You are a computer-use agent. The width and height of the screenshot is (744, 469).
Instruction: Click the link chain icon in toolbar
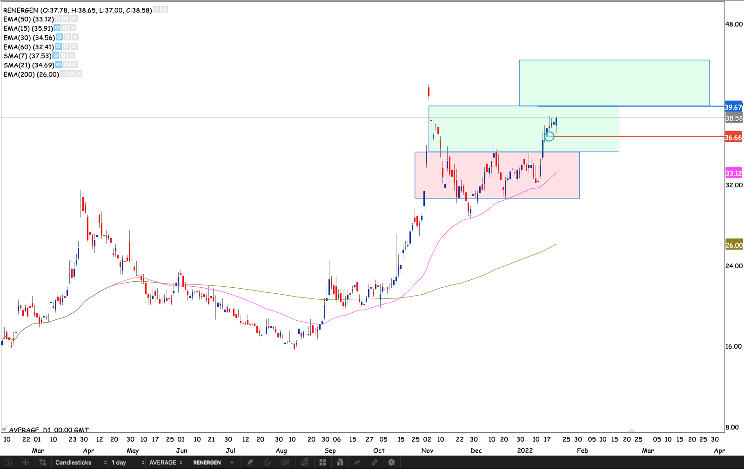374,462
